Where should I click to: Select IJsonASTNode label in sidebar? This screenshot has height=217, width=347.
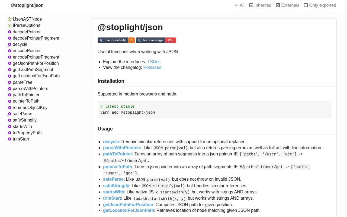[27, 19]
